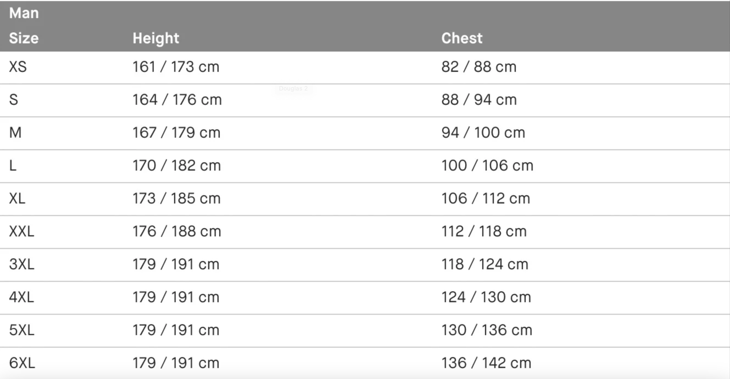Image resolution: width=730 pixels, height=379 pixels.
Task: Select the L size row label
Action: click(x=13, y=166)
